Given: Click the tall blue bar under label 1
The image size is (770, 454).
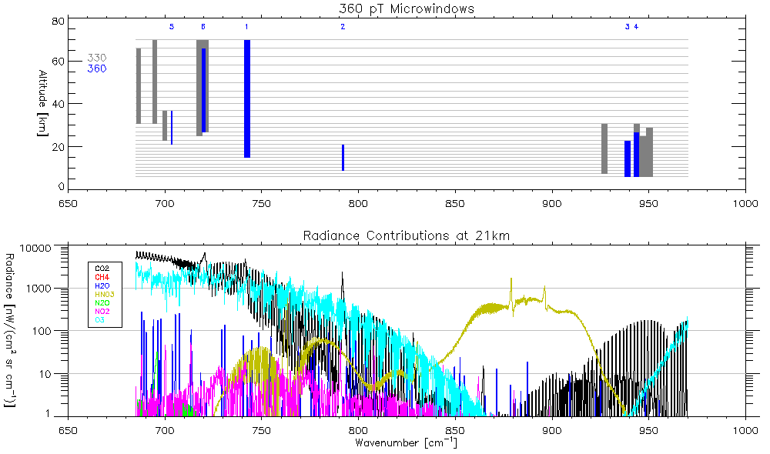Looking at the screenshot, I should pyautogui.click(x=247, y=98).
